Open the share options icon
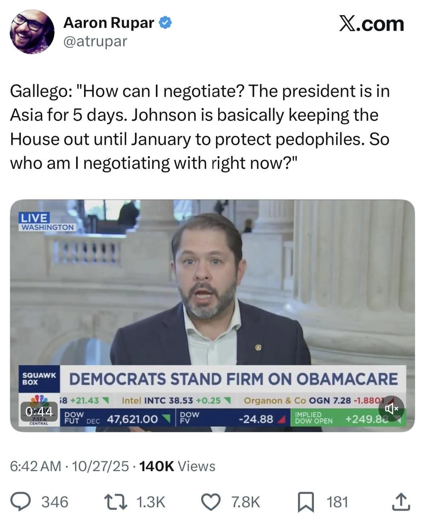Image resolution: width=425 pixels, height=526 pixels. [401, 502]
